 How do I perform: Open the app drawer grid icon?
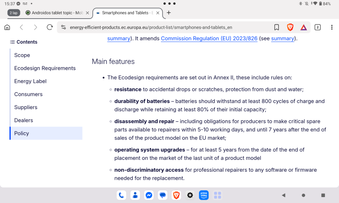point(217,195)
